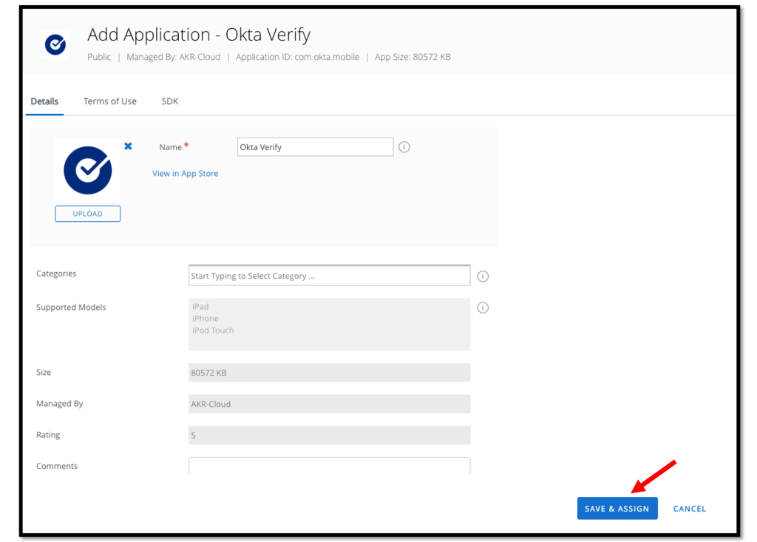Click the info icon next to Categories

tap(483, 277)
